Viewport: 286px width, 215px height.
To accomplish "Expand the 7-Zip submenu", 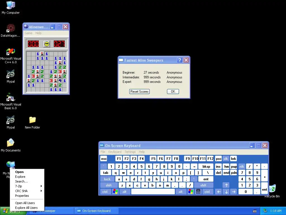I will tap(27, 186).
